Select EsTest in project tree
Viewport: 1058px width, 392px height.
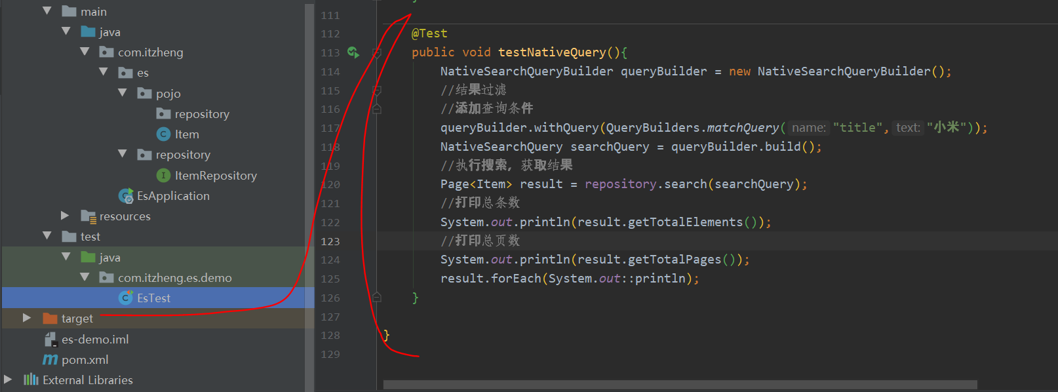click(153, 298)
